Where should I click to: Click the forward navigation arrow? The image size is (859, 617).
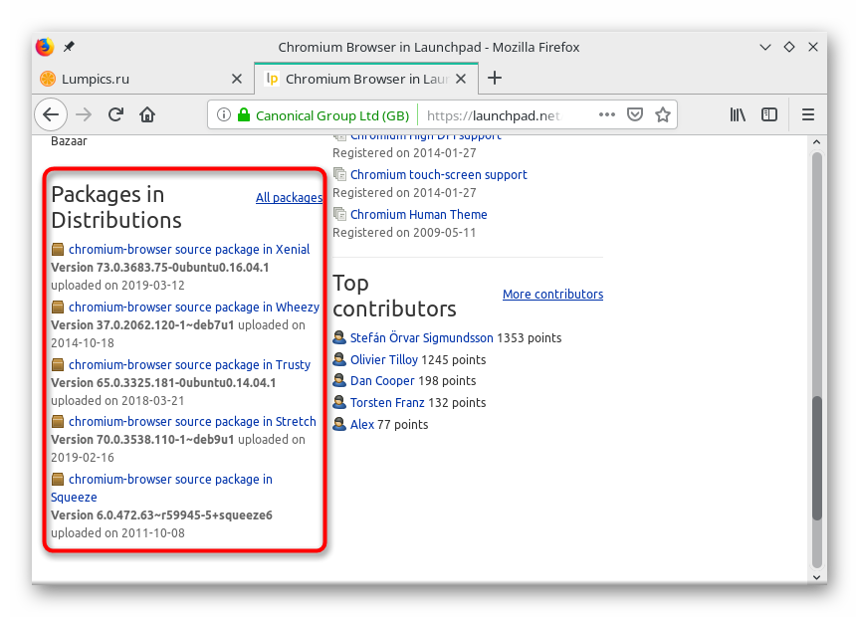click(84, 115)
